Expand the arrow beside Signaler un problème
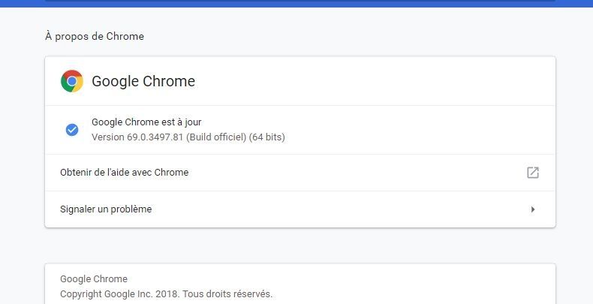This screenshot has height=304, width=593. pos(533,209)
